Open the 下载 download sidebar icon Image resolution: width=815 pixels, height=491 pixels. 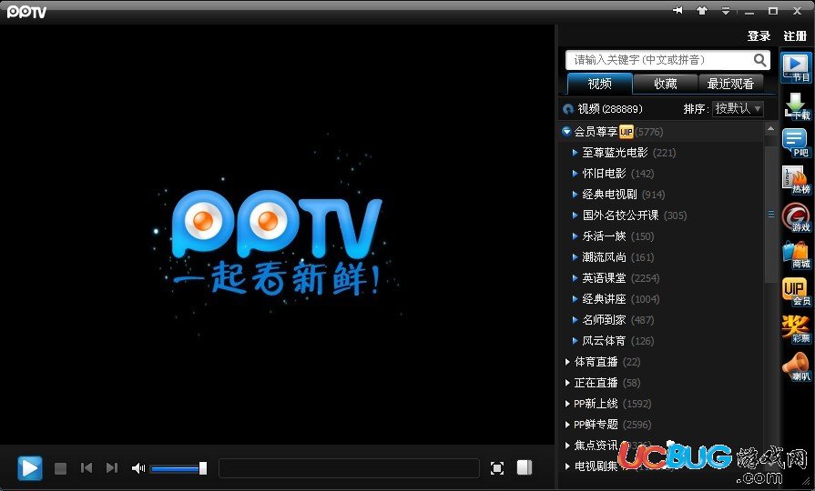(796, 105)
